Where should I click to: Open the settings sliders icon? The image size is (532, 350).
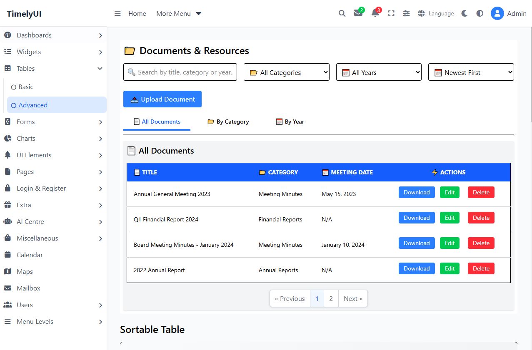tap(406, 13)
